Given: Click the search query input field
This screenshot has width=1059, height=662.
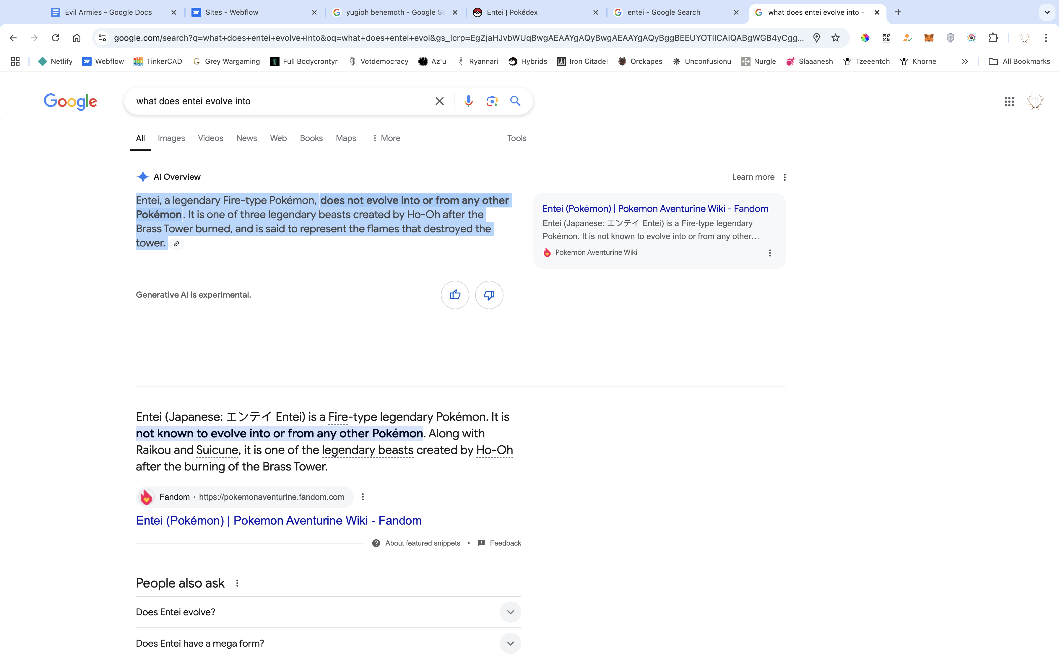Looking at the screenshot, I should click(x=280, y=101).
